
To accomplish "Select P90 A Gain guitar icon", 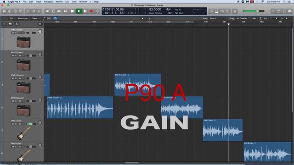I will click(x=23, y=133).
